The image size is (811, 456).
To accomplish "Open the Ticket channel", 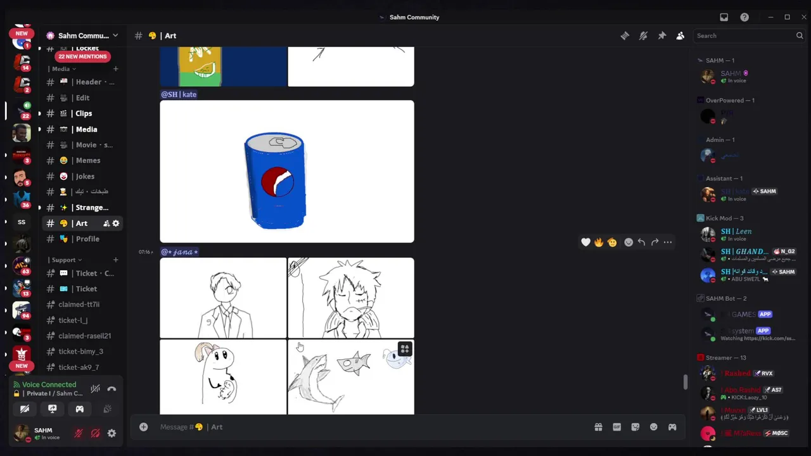I will point(82,289).
